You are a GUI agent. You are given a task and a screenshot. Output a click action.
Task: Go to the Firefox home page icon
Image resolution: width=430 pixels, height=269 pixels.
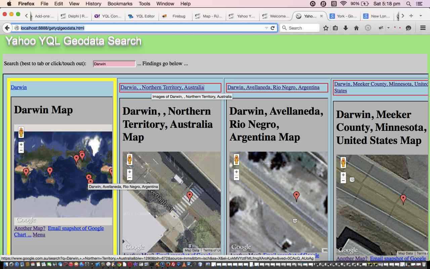pyautogui.click(x=356, y=28)
